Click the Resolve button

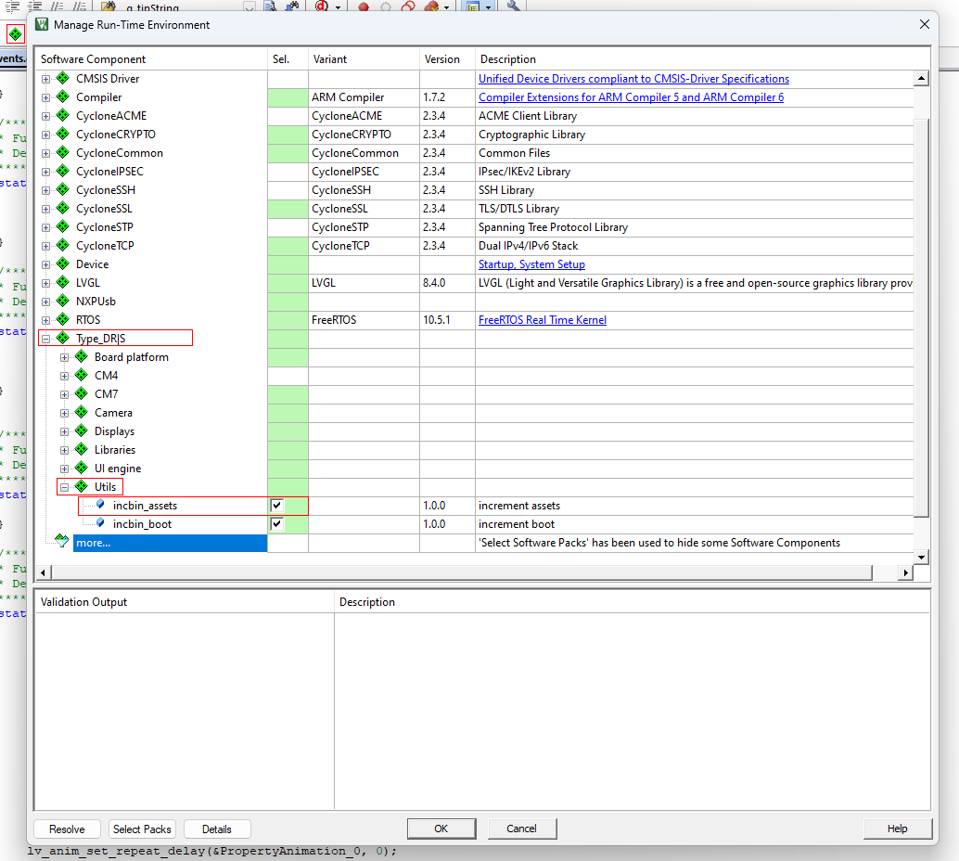tap(67, 829)
